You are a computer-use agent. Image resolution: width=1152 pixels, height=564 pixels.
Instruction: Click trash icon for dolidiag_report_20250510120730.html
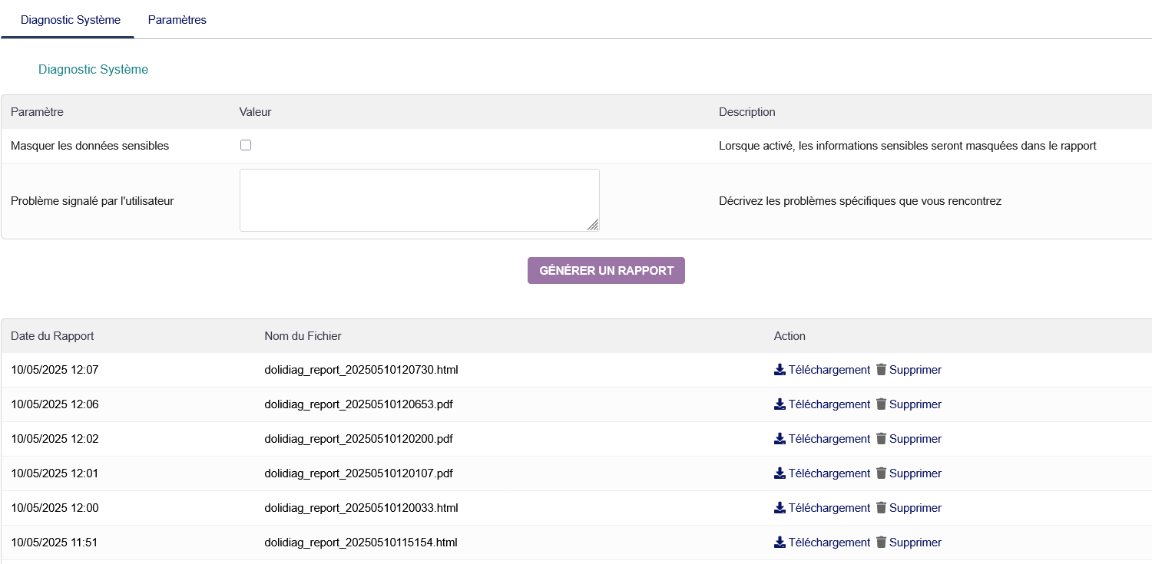click(881, 370)
